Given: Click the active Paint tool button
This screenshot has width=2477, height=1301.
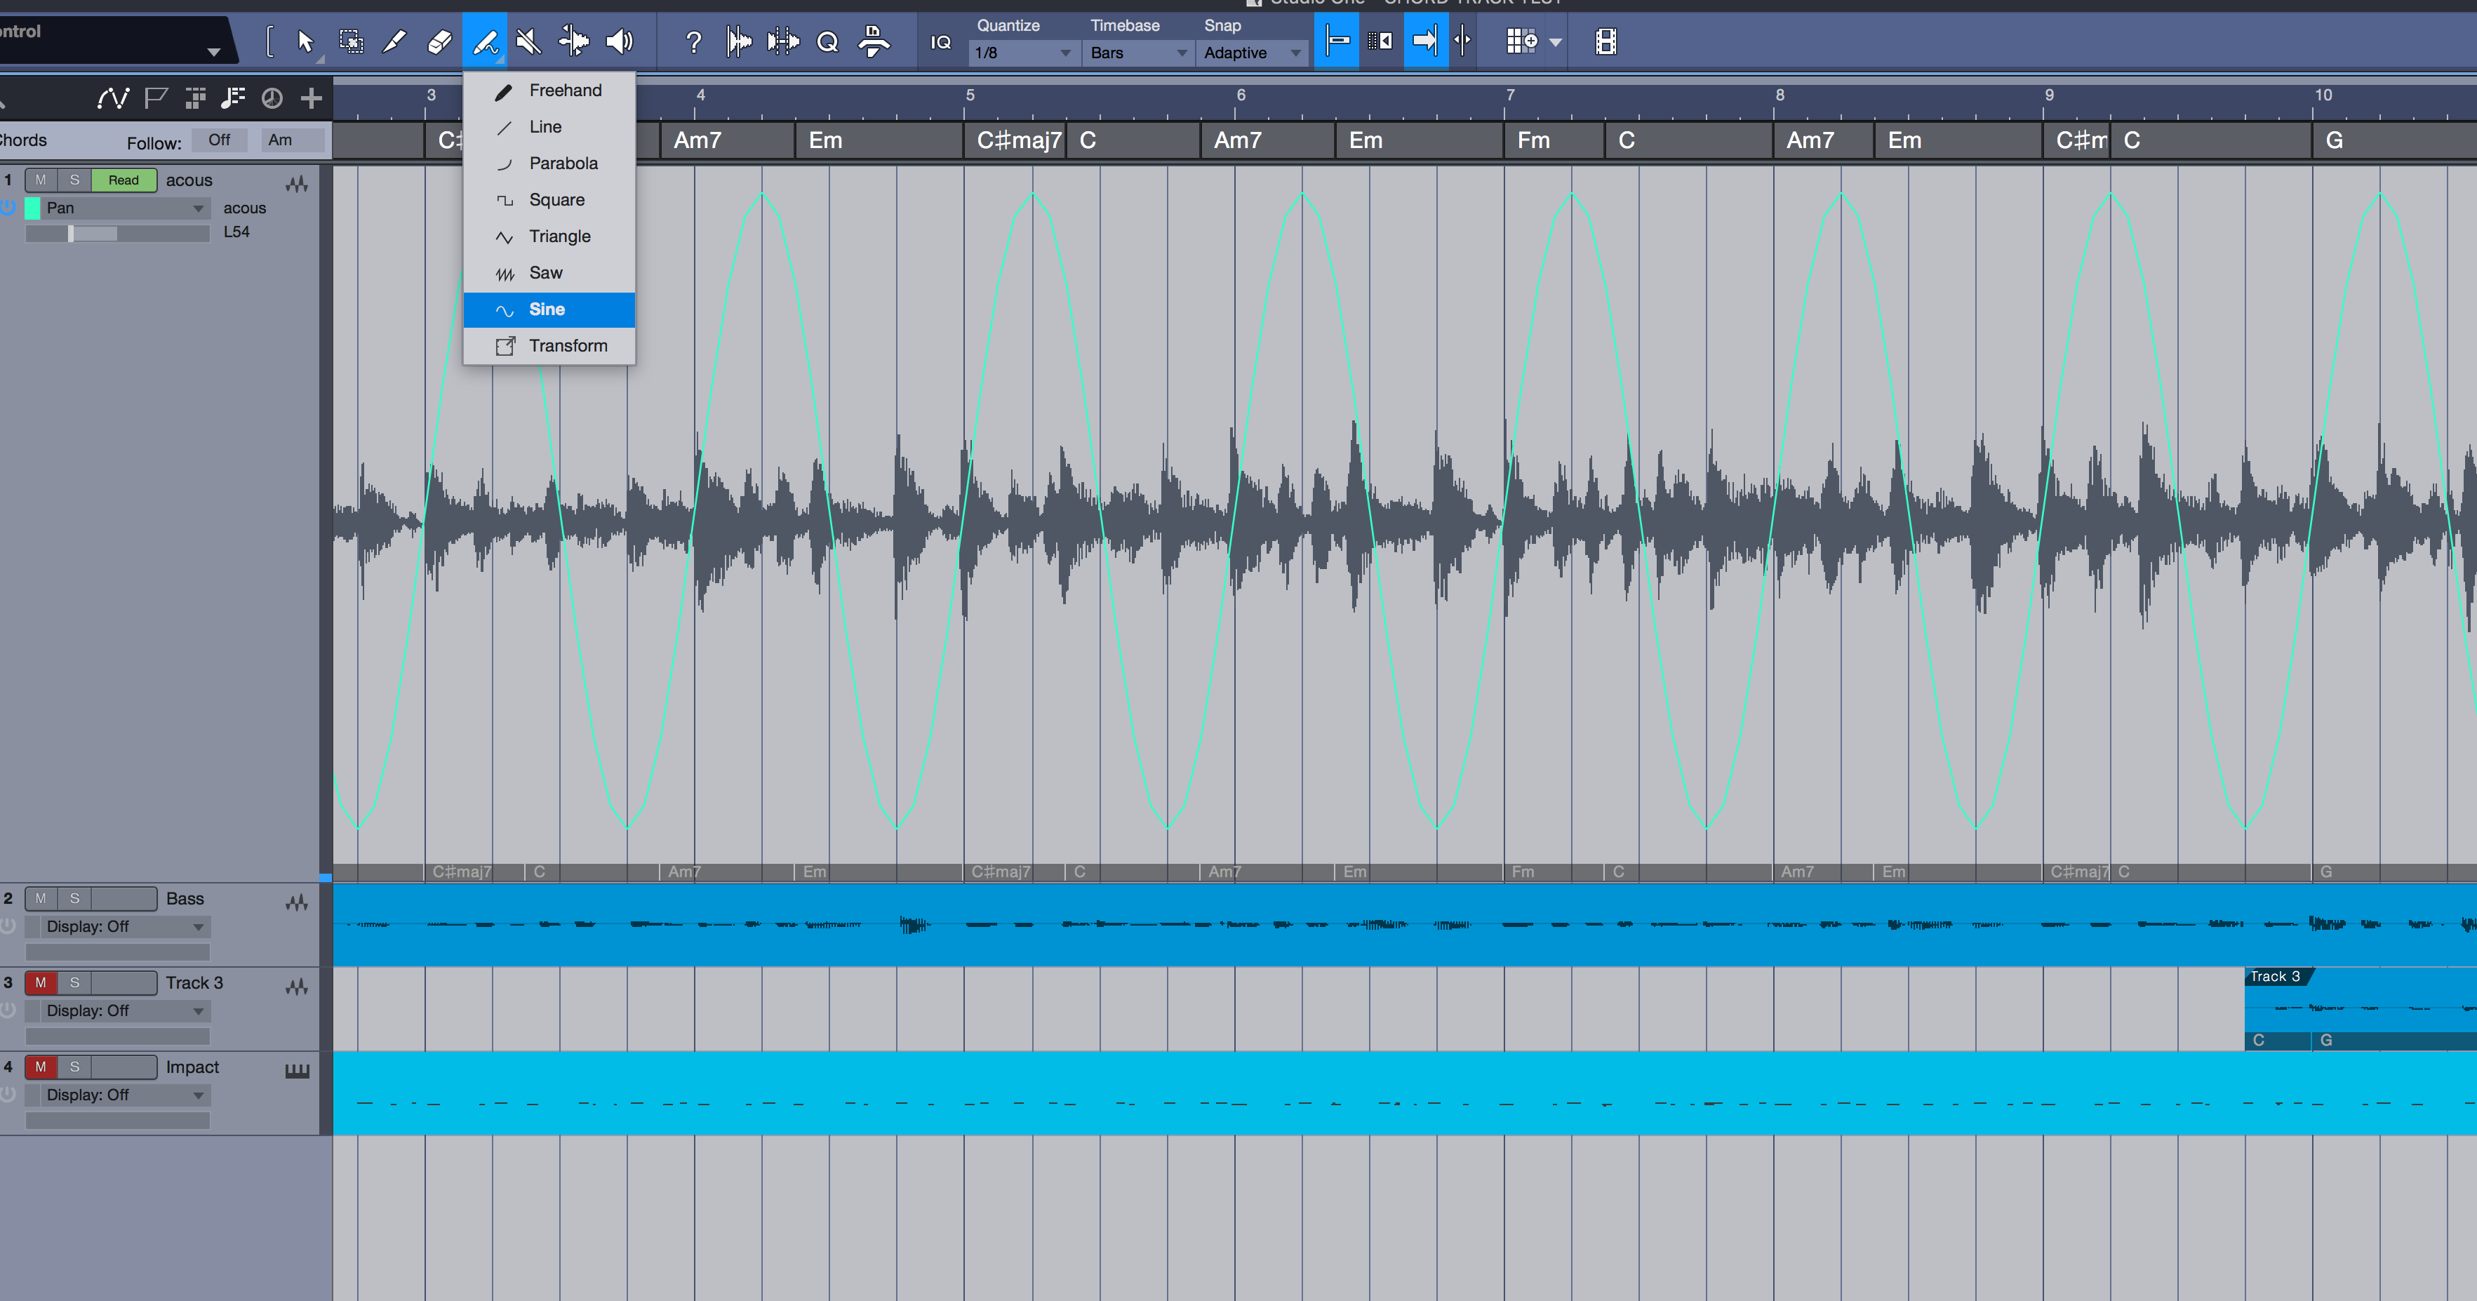Looking at the screenshot, I should (x=485, y=41).
